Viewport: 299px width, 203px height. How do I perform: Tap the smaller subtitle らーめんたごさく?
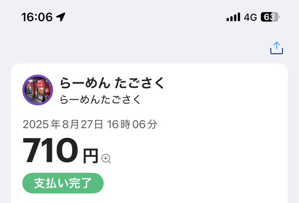(100, 99)
